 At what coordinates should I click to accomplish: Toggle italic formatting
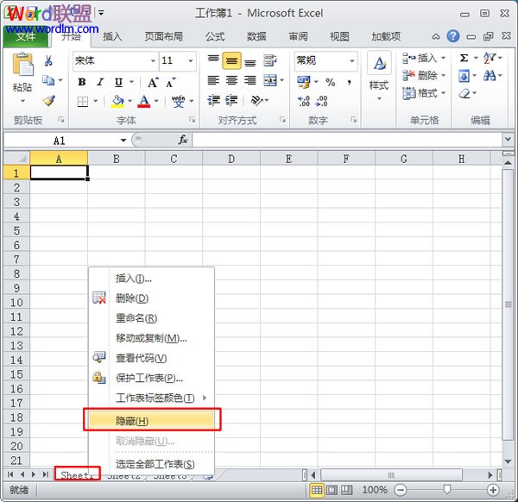(x=99, y=82)
